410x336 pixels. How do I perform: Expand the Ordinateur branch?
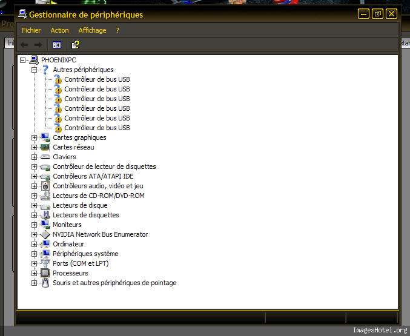[x=34, y=244]
